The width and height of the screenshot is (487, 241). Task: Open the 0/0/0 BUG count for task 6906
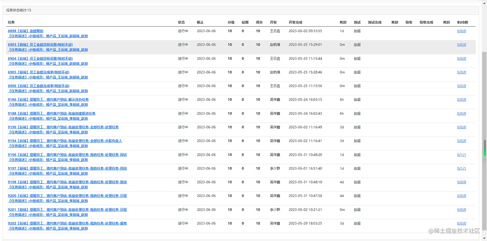click(462, 86)
